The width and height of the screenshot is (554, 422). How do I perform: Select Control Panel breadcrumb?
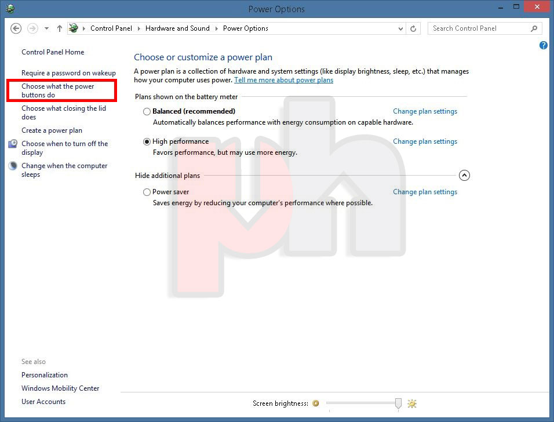point(111,28)
